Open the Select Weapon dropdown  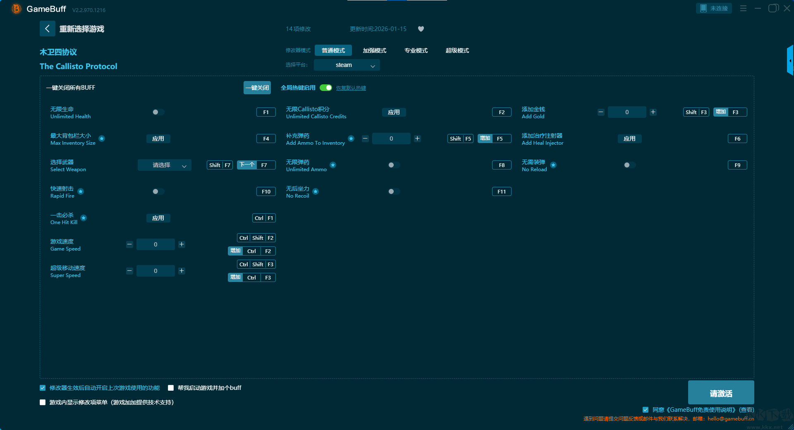click(164, 165)
